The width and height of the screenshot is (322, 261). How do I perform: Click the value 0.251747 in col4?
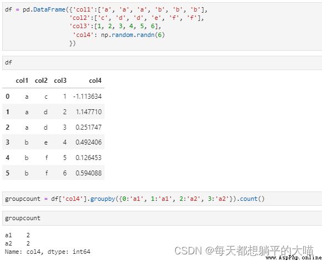(x=89, y=127)
